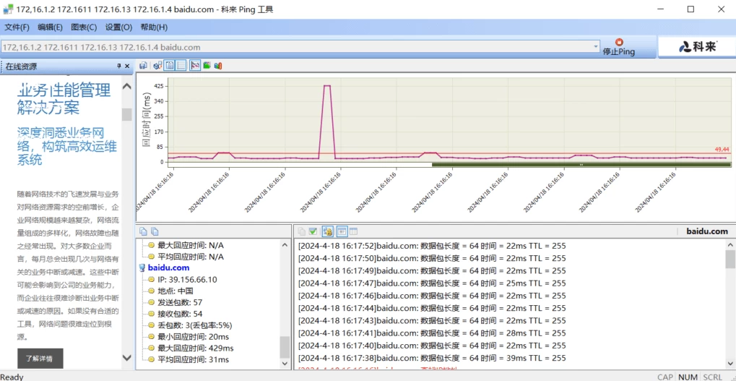
Task: Click the ping target address input field
Action: (296, 47)
